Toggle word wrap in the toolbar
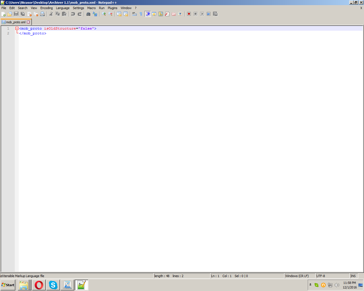 (135, 14)
